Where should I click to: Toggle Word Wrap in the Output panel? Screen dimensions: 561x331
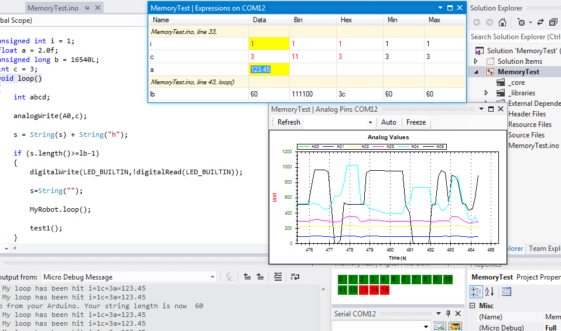tap(295, 277)
